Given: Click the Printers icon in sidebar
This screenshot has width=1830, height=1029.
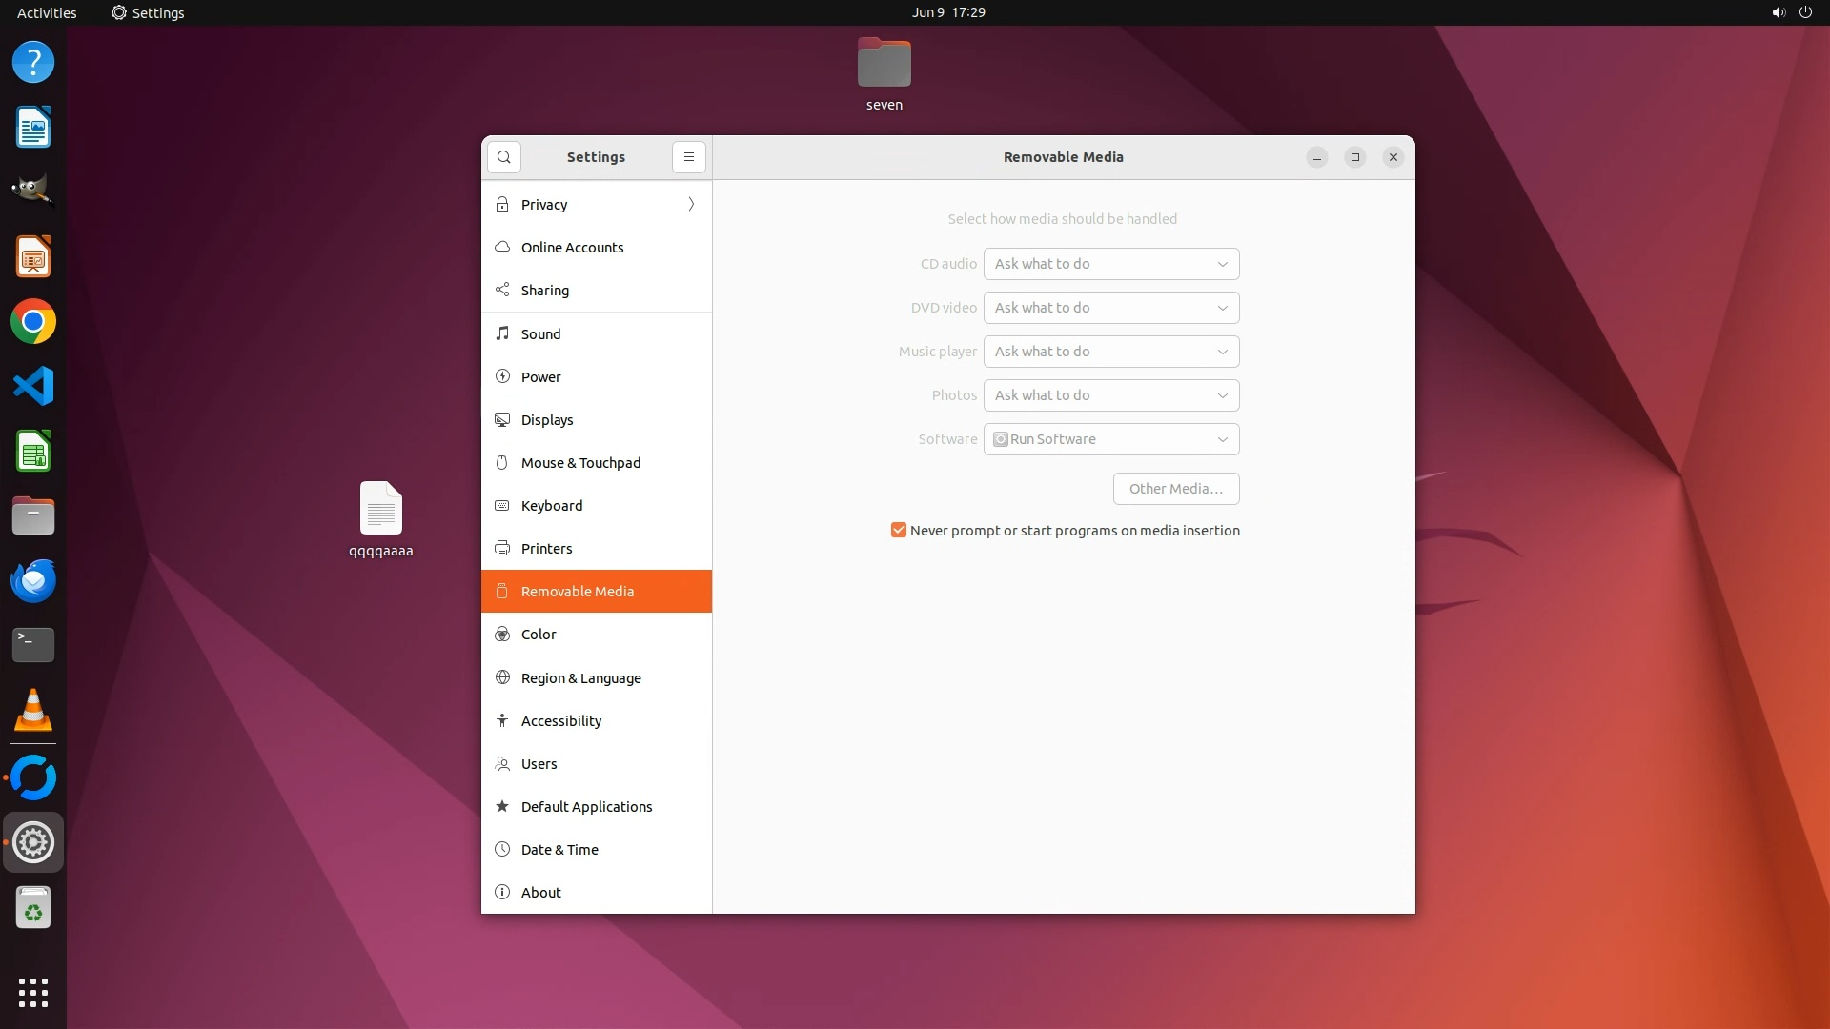Looking at the screenshot, I should (502, 548).
